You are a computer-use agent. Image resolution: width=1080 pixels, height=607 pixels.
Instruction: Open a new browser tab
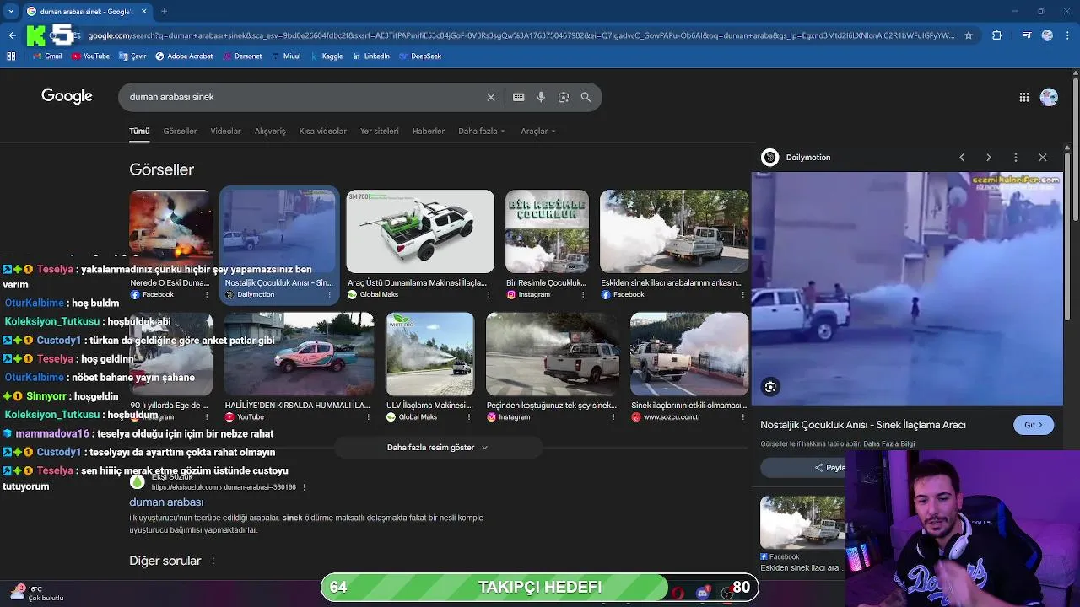[x=164, y=11]
